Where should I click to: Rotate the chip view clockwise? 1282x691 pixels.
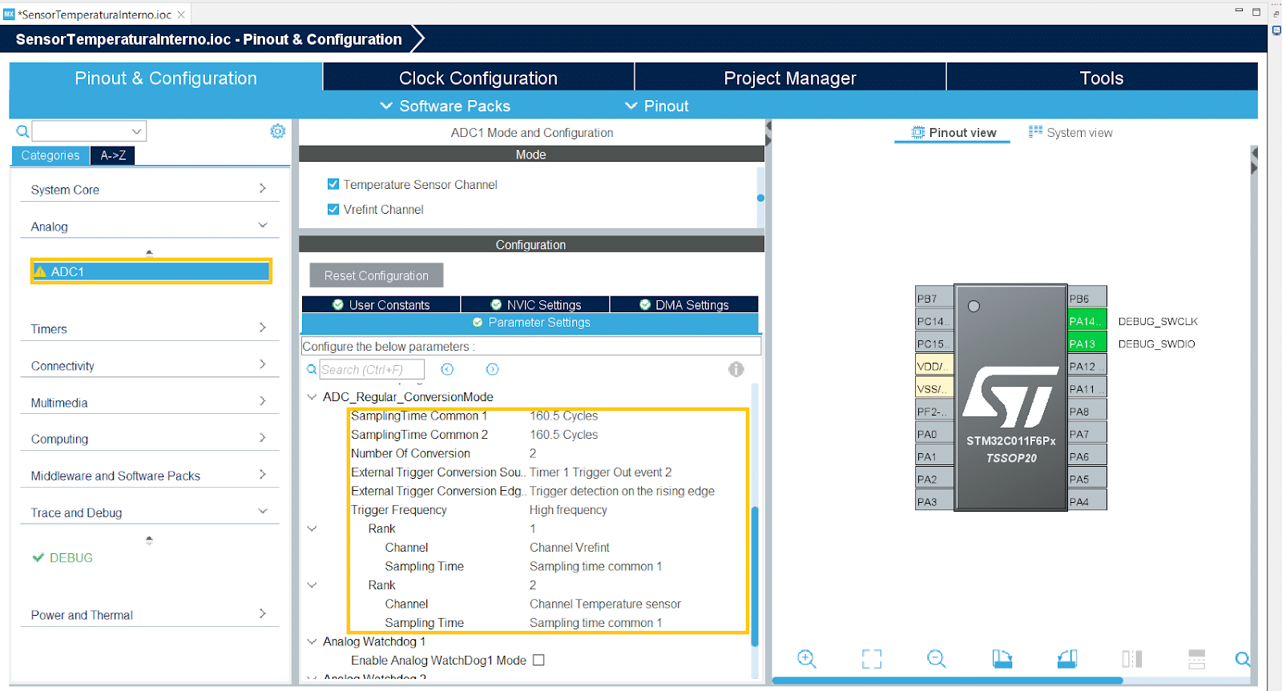click(x=1002, y=658)
